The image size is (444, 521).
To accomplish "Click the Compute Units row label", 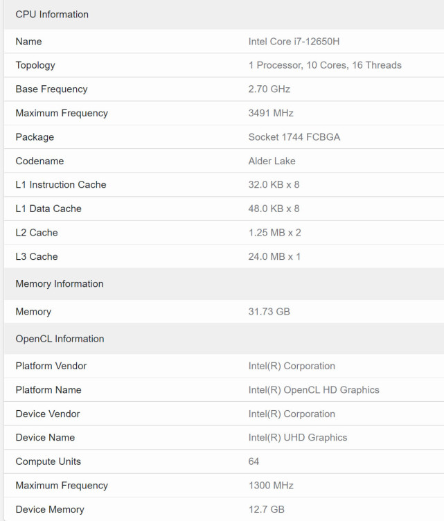I will click(x=48, y=461).
